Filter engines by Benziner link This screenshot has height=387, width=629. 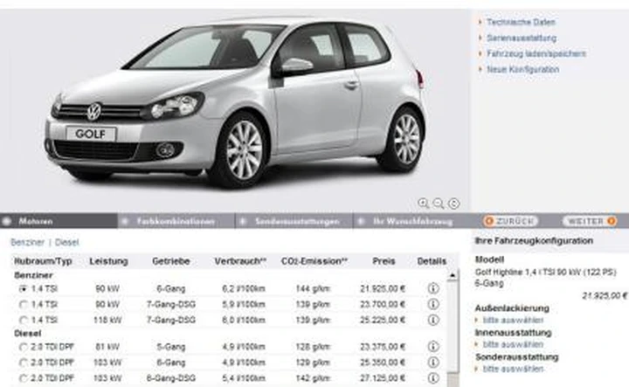27,242
